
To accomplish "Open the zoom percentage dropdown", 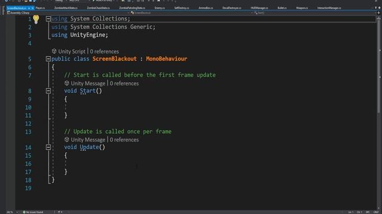I will [17, 212].
